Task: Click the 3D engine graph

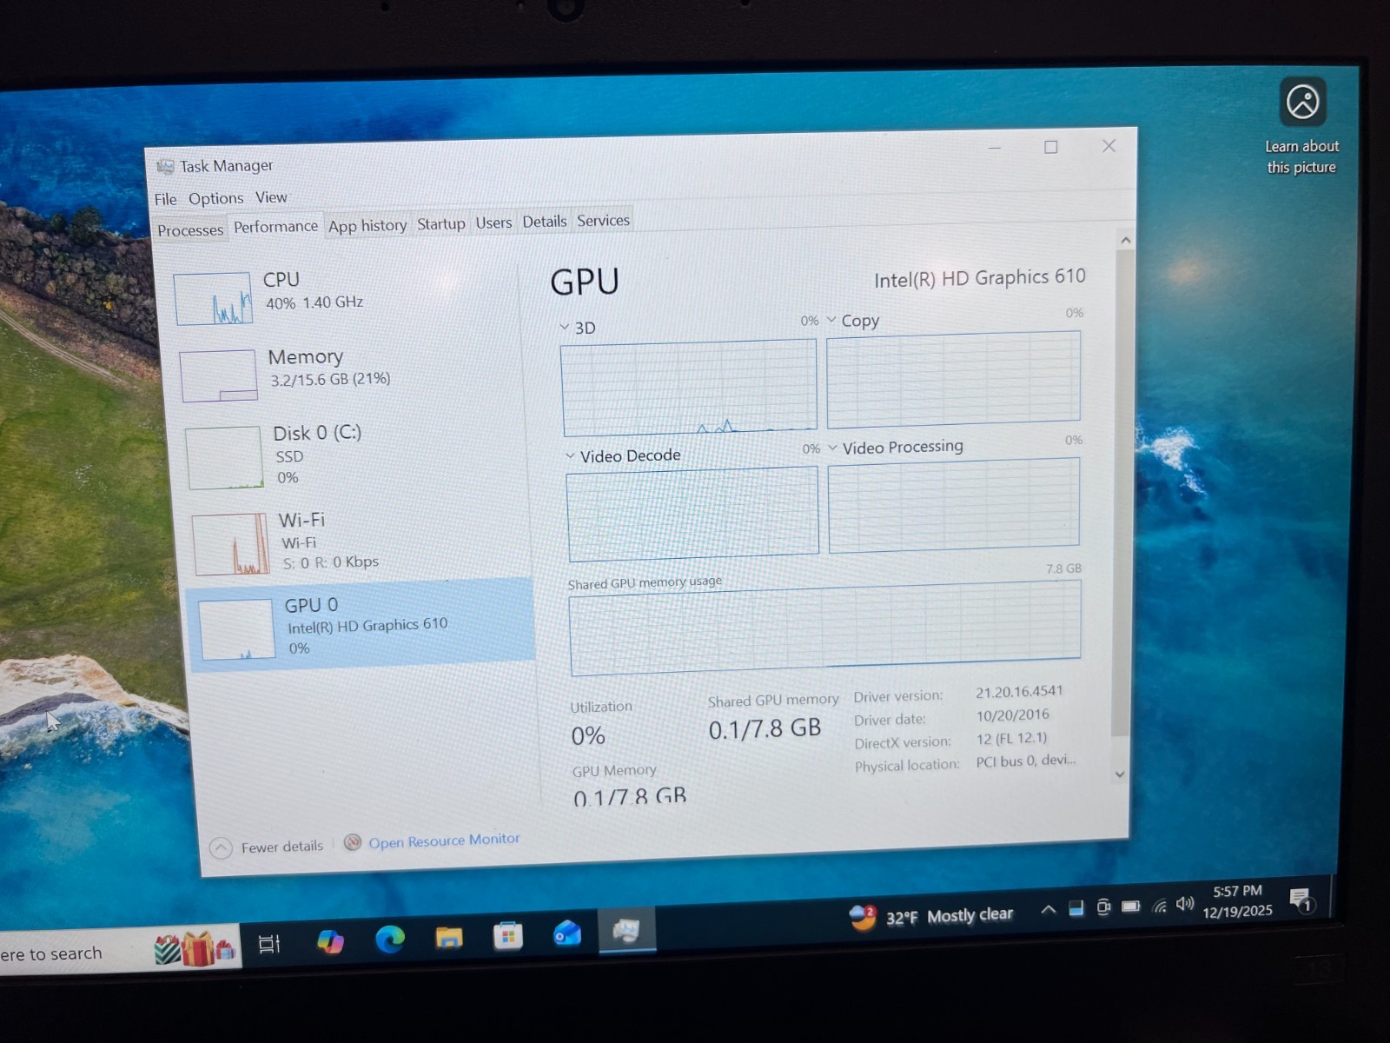Action: pos(690,388)
